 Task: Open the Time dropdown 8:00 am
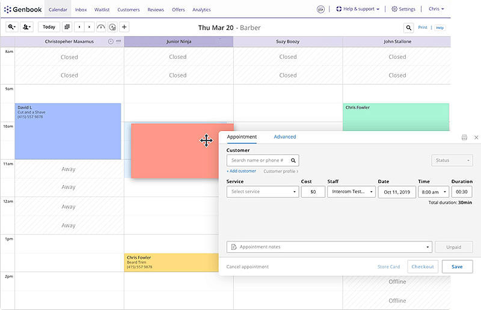coord(433,192)
